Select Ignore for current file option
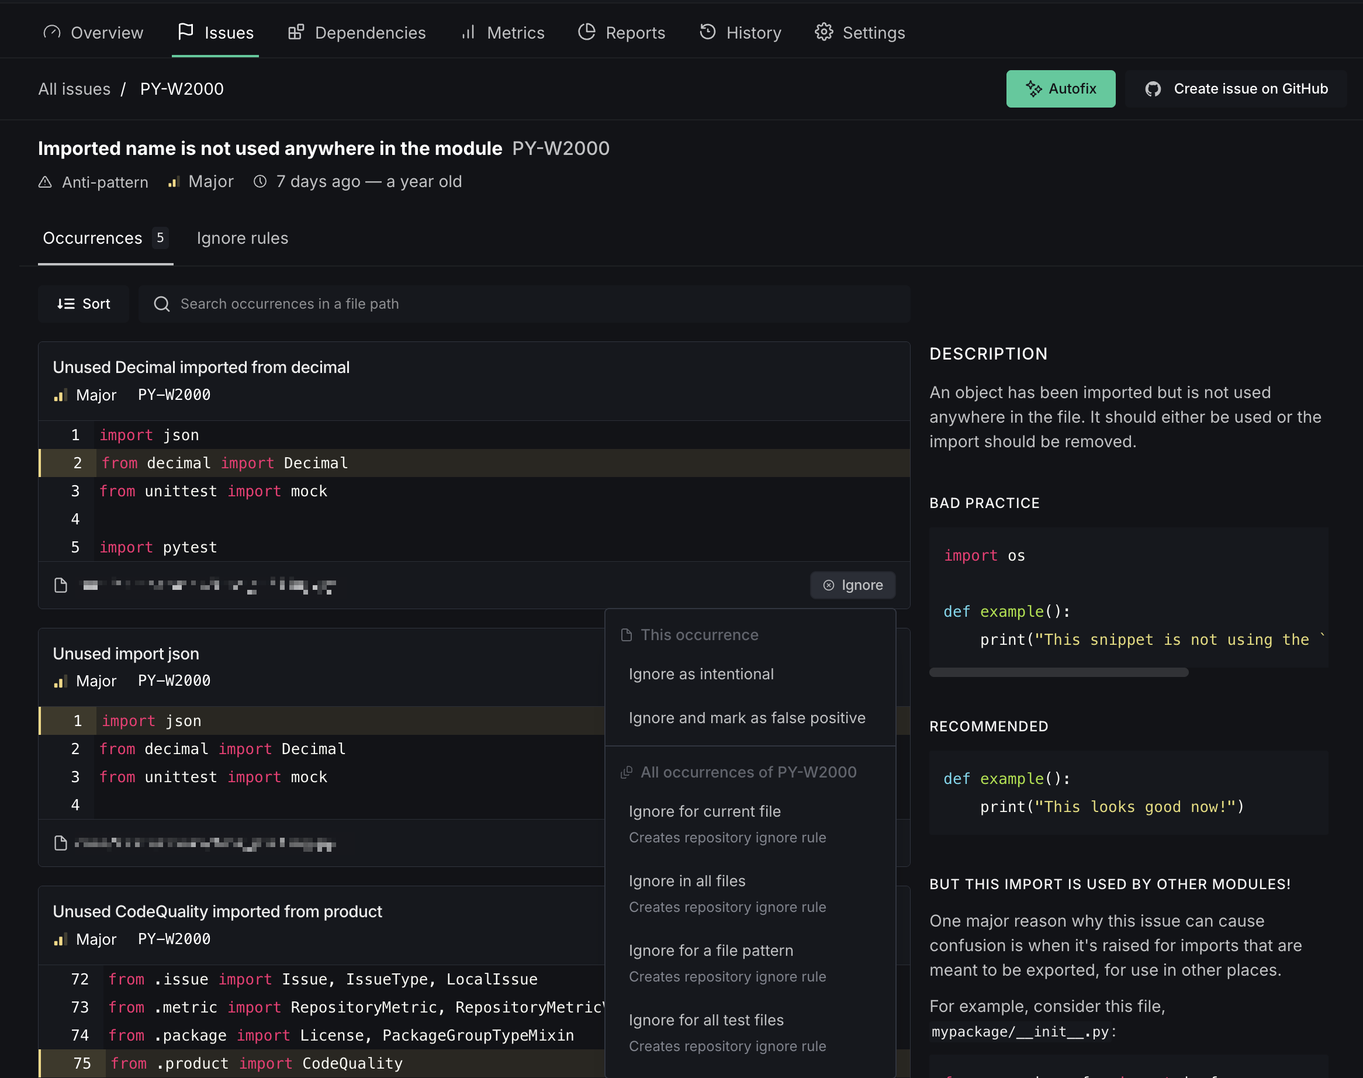 pyautogui.click(x=704, y=811)
